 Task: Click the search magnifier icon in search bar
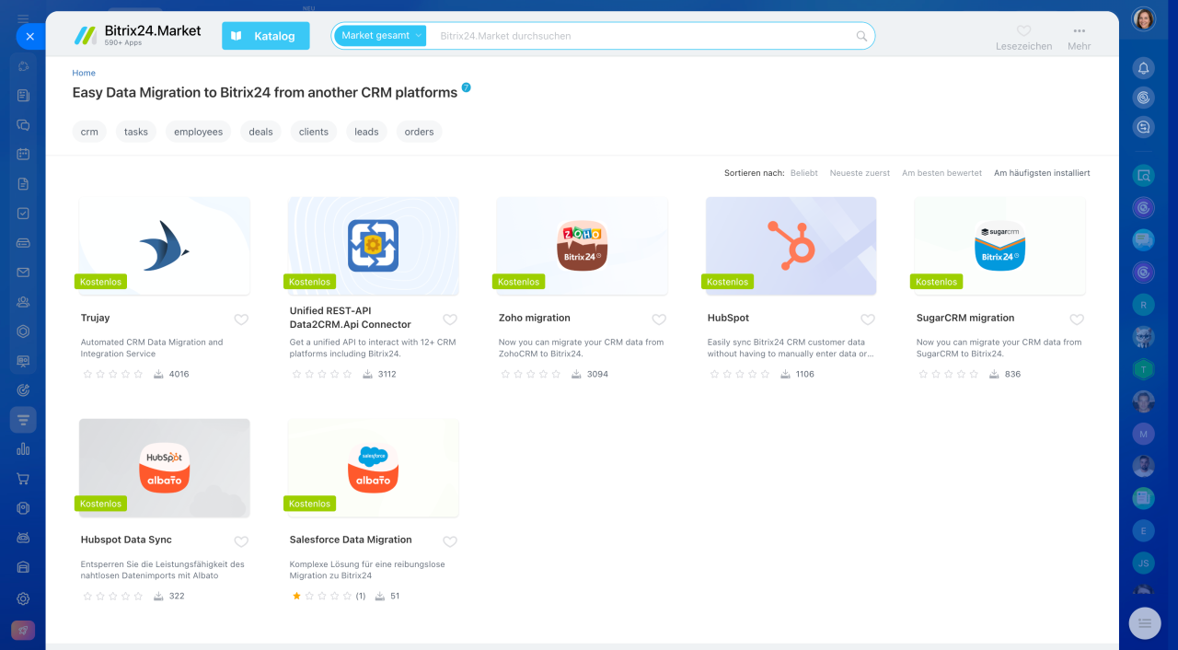click(861, 36)
